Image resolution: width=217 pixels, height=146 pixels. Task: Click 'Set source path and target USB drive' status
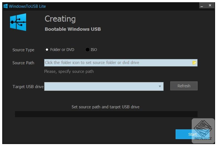(106, 107)
